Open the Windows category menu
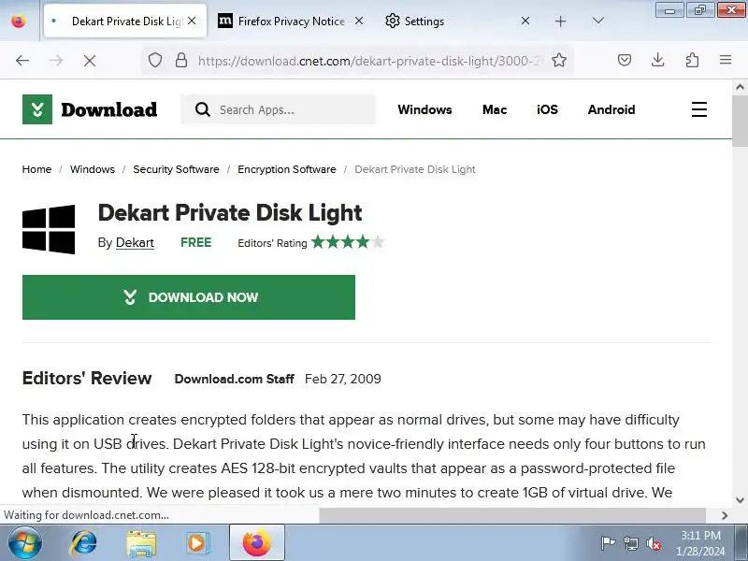Image resolution: width=748 pixels, height=561 pixels. coord(424,109)
